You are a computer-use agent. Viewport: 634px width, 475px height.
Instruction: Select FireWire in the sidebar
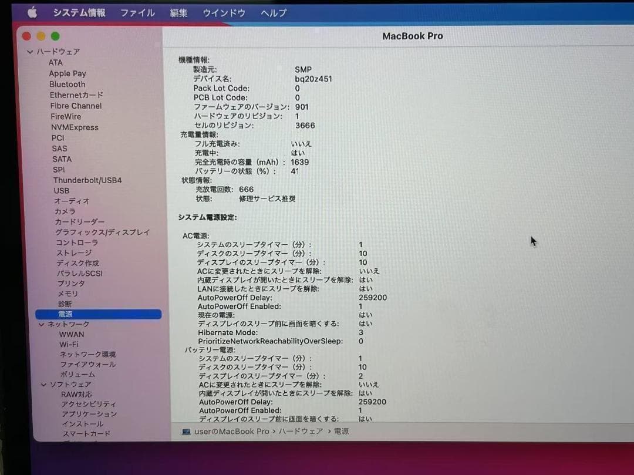tap(66, 116)
